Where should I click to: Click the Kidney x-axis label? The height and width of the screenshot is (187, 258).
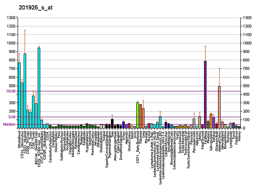pyautogui.click(x=239, y=136)
